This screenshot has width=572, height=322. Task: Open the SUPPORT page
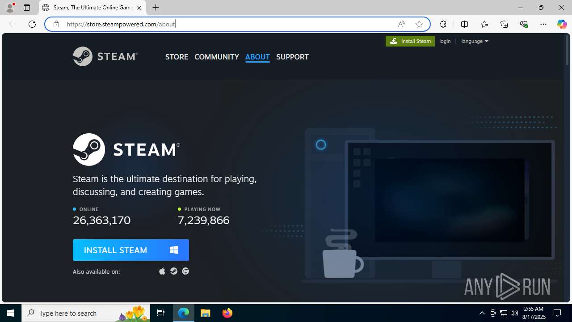point(292,57)
